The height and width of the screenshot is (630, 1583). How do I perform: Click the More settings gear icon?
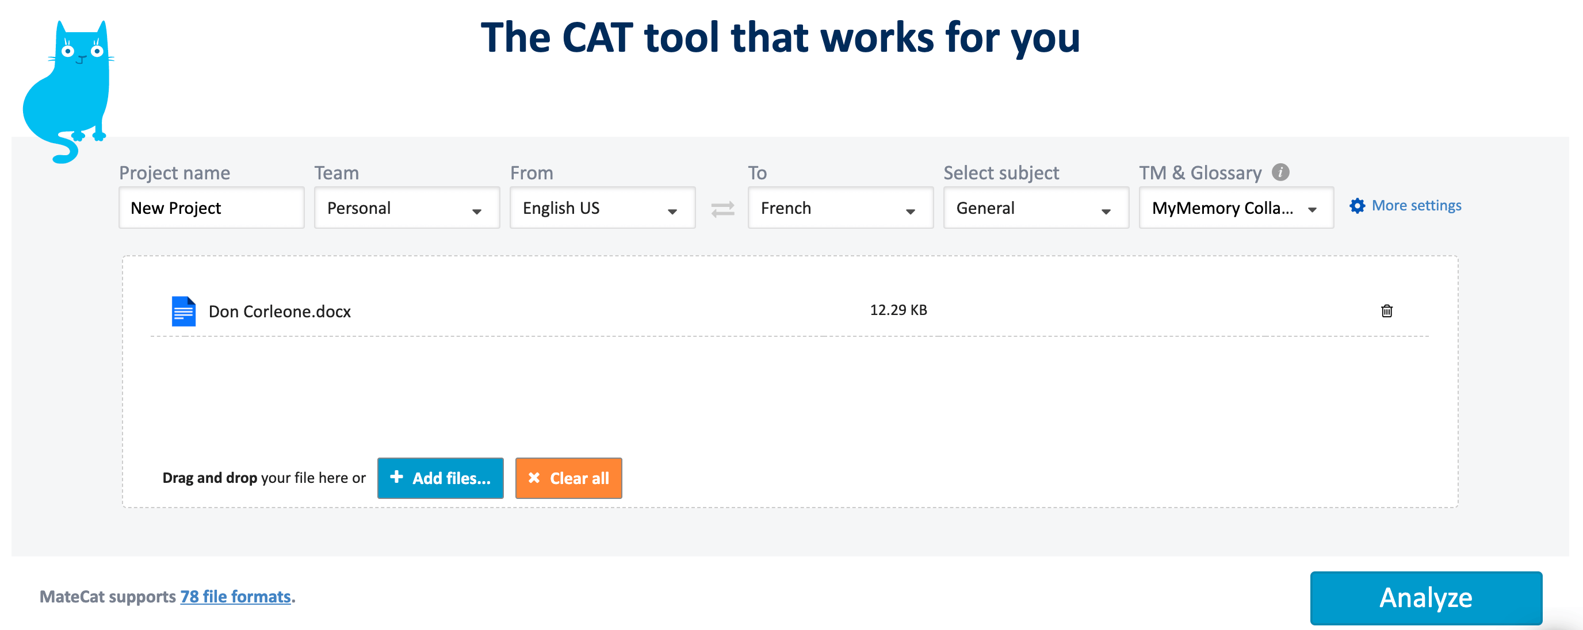(1357, 206)
